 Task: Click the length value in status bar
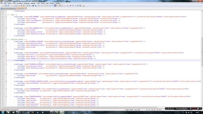(x=129, y=110)
